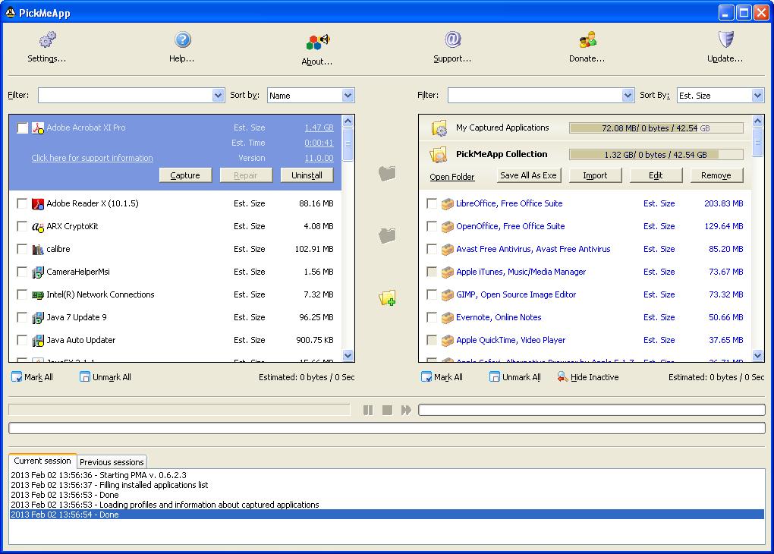Open the Donate people icon
The image size is (774, 554).
[587, 39]
